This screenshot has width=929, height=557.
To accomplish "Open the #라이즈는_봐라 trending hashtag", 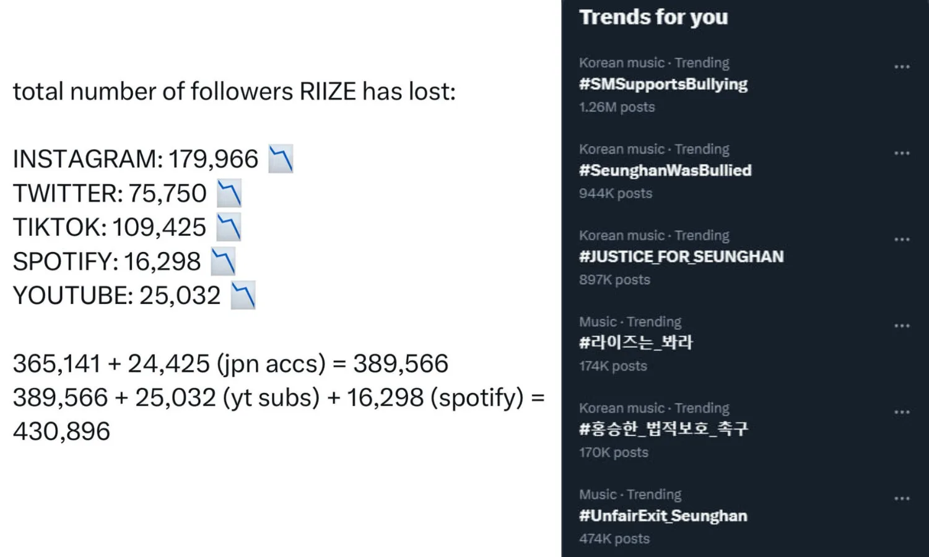I will pyautogui.click(x=635, y=343).
